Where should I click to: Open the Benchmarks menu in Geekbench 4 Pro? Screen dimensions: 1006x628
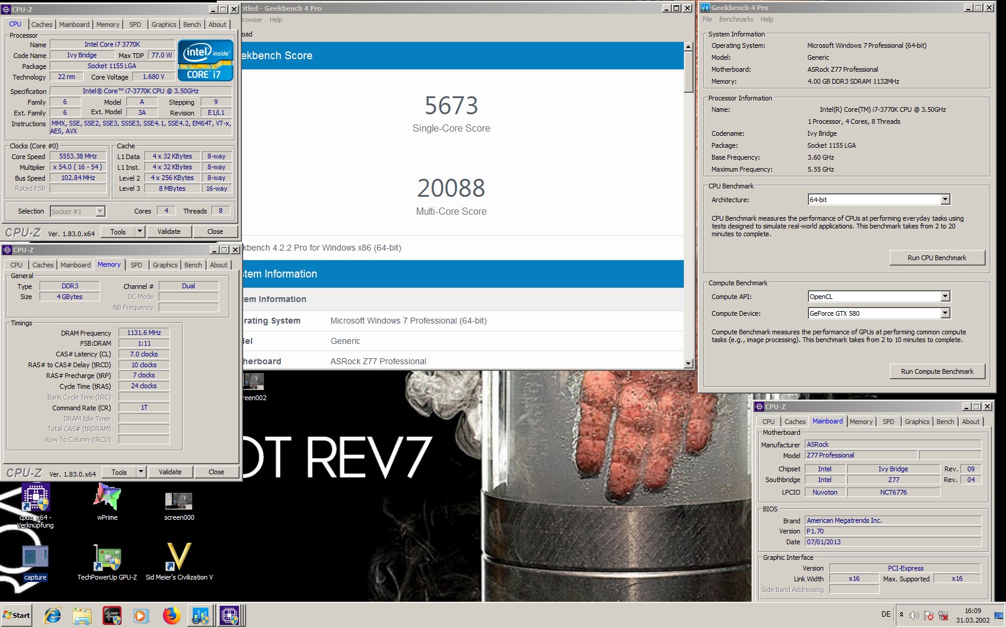tap(736, 19)
